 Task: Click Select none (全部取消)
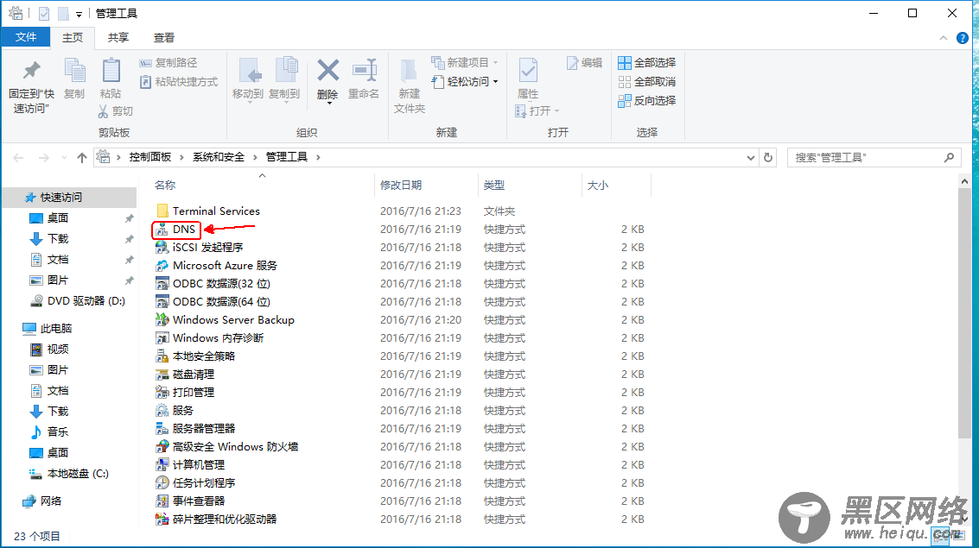pos(647,82)
